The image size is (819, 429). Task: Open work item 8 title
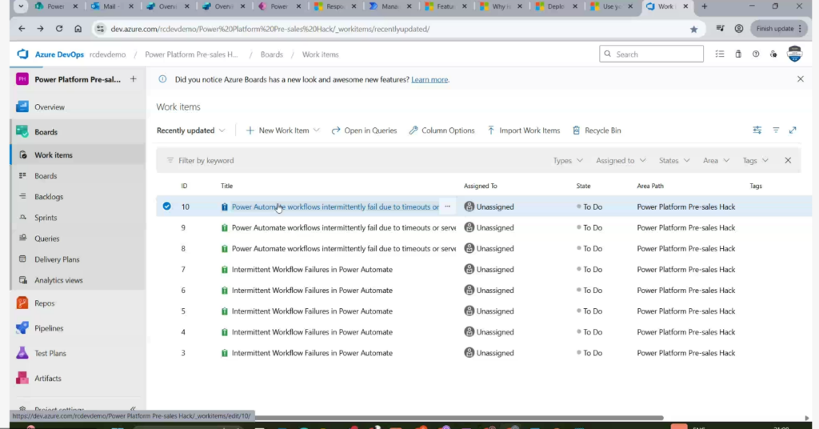344,249
